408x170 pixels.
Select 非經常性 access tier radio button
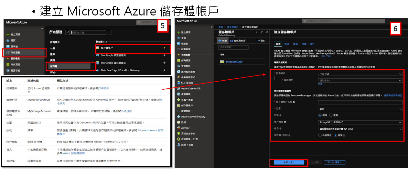(320, 135)
